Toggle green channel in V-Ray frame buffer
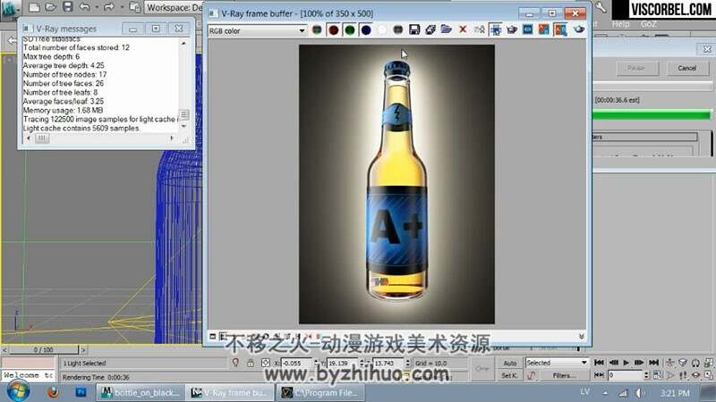This screenshot has width=716, height=402. 350,30
